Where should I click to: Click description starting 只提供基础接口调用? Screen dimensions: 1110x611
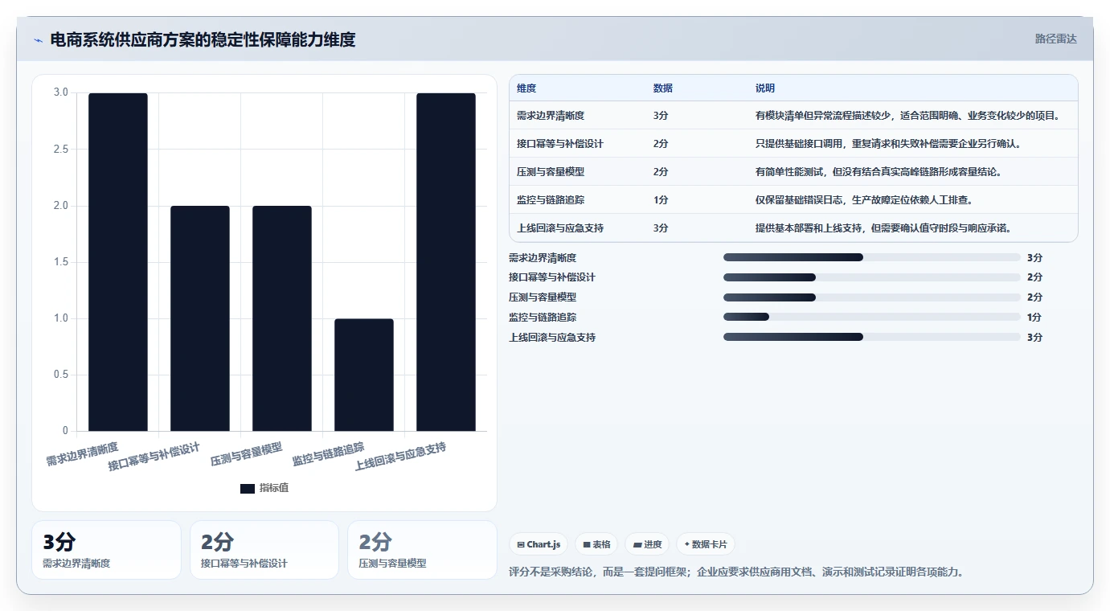click(888, 144)
